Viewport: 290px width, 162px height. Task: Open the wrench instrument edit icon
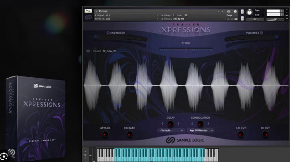pos(88,11)
